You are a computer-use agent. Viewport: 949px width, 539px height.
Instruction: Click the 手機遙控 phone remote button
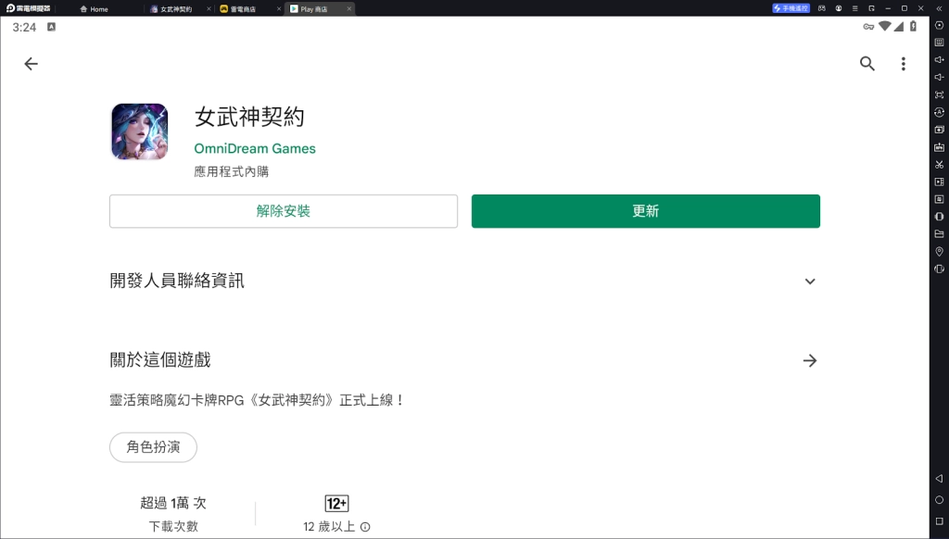tap(791, 8)
